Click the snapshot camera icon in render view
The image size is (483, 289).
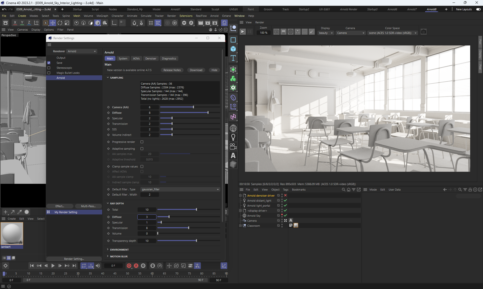click(x=423, y=32)
